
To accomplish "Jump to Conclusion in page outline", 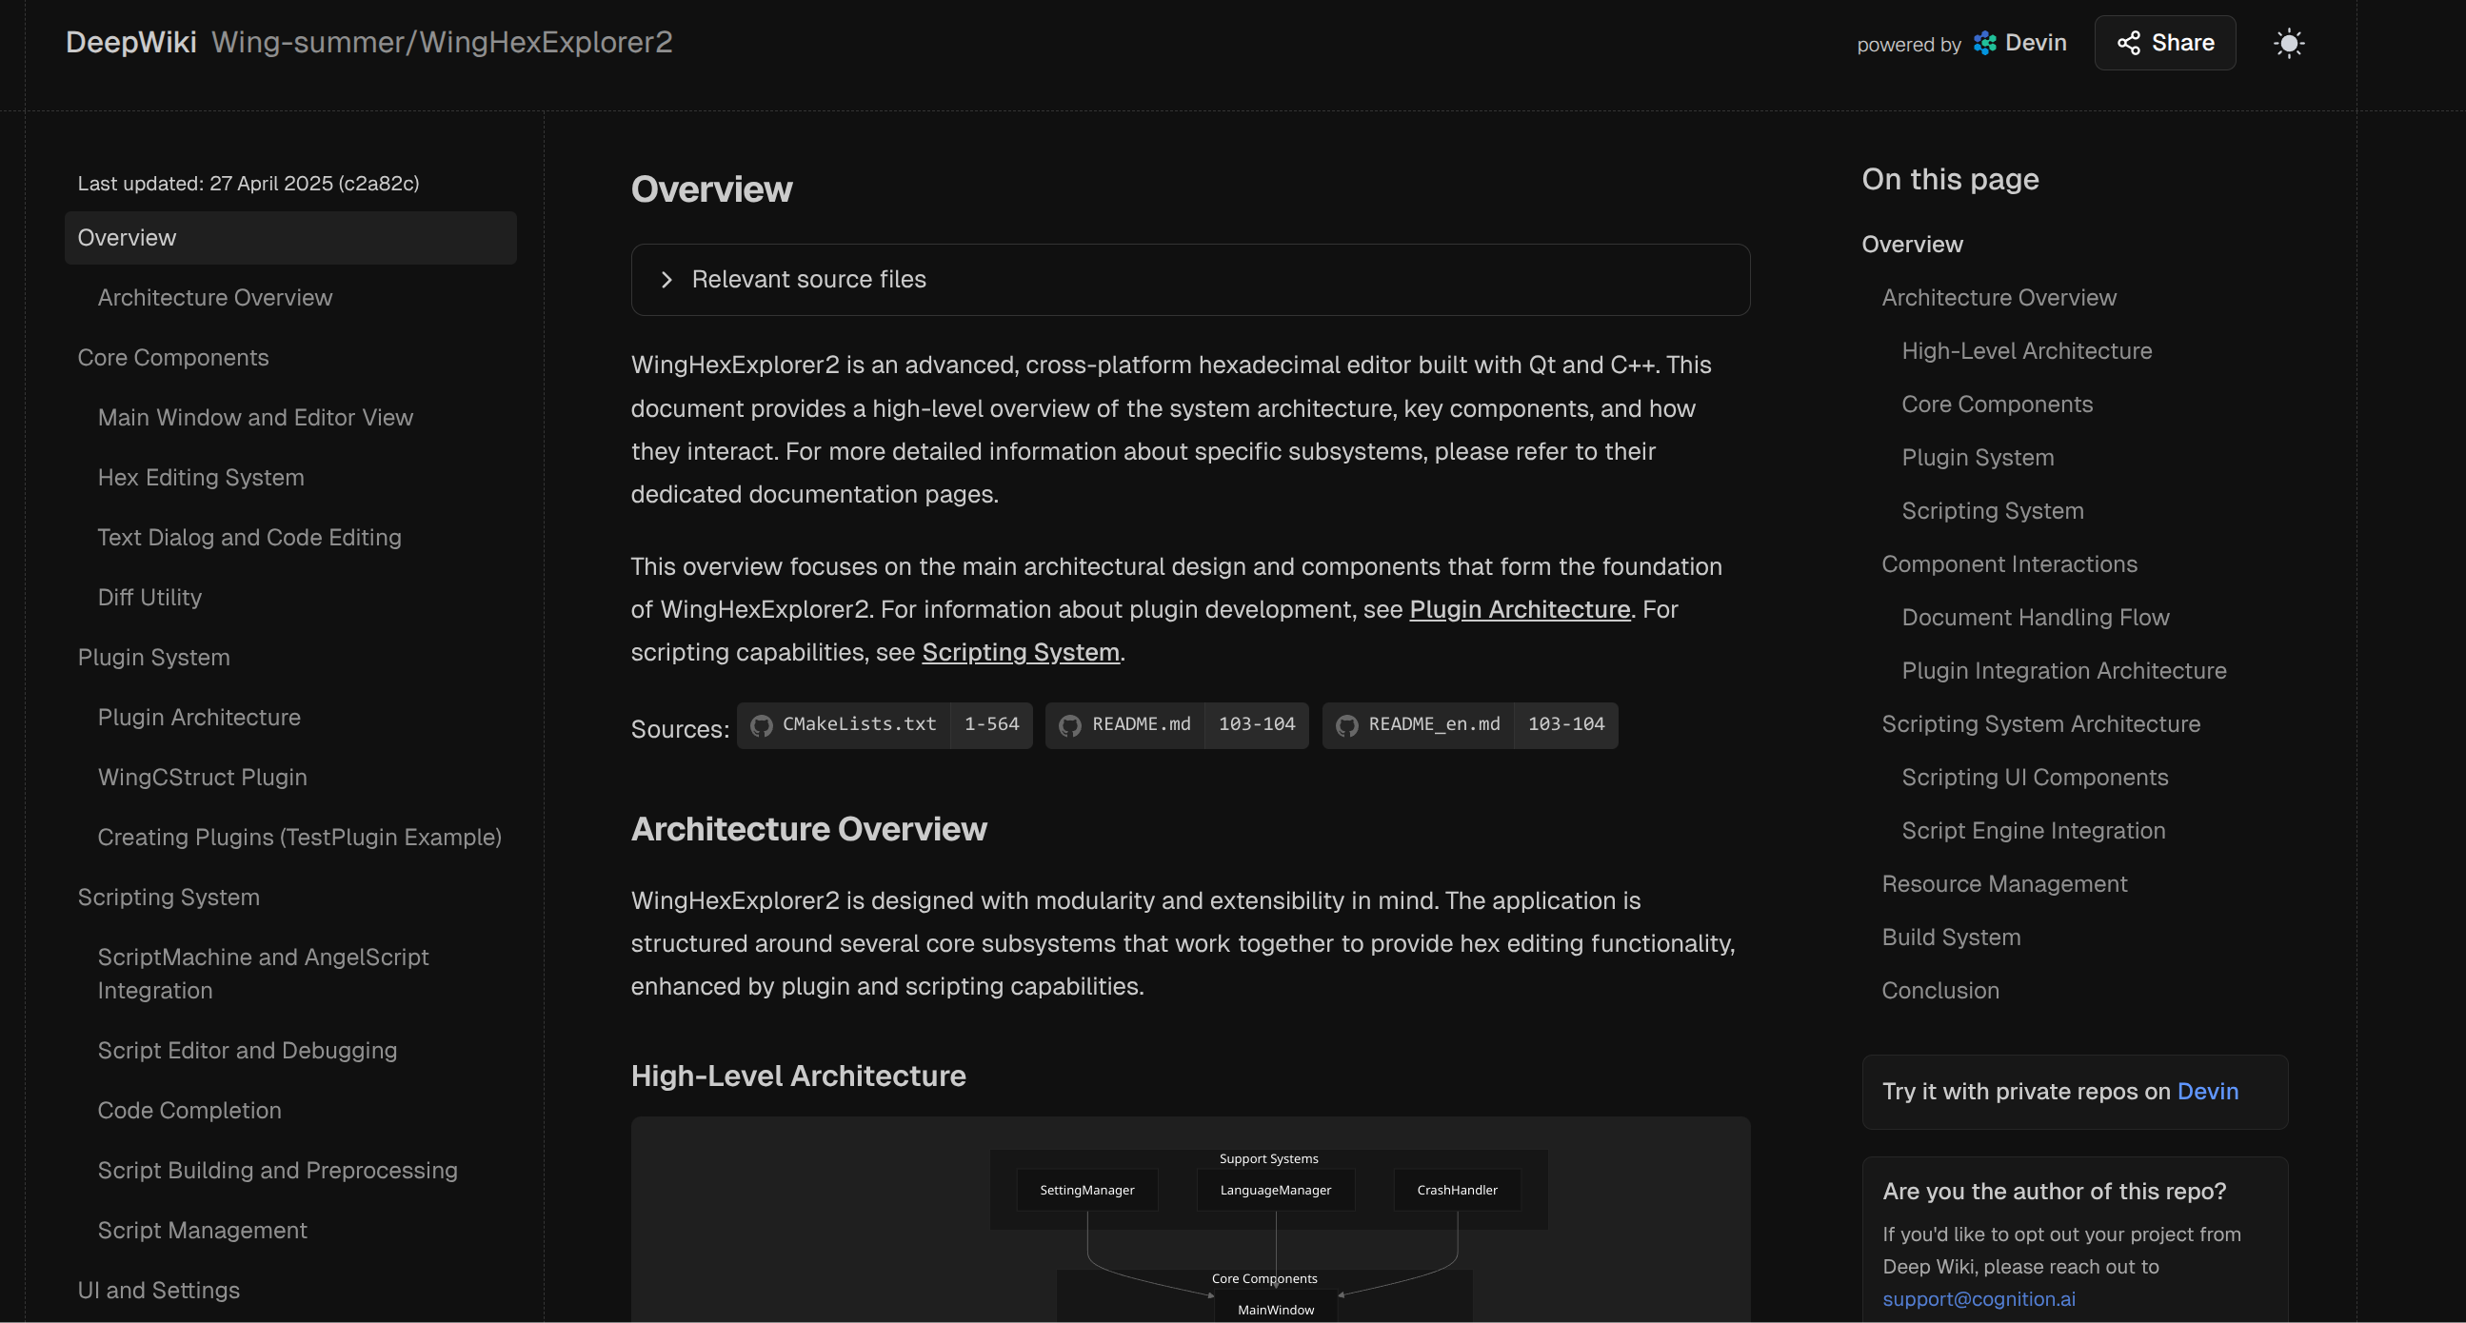I will pos(1940,991).
